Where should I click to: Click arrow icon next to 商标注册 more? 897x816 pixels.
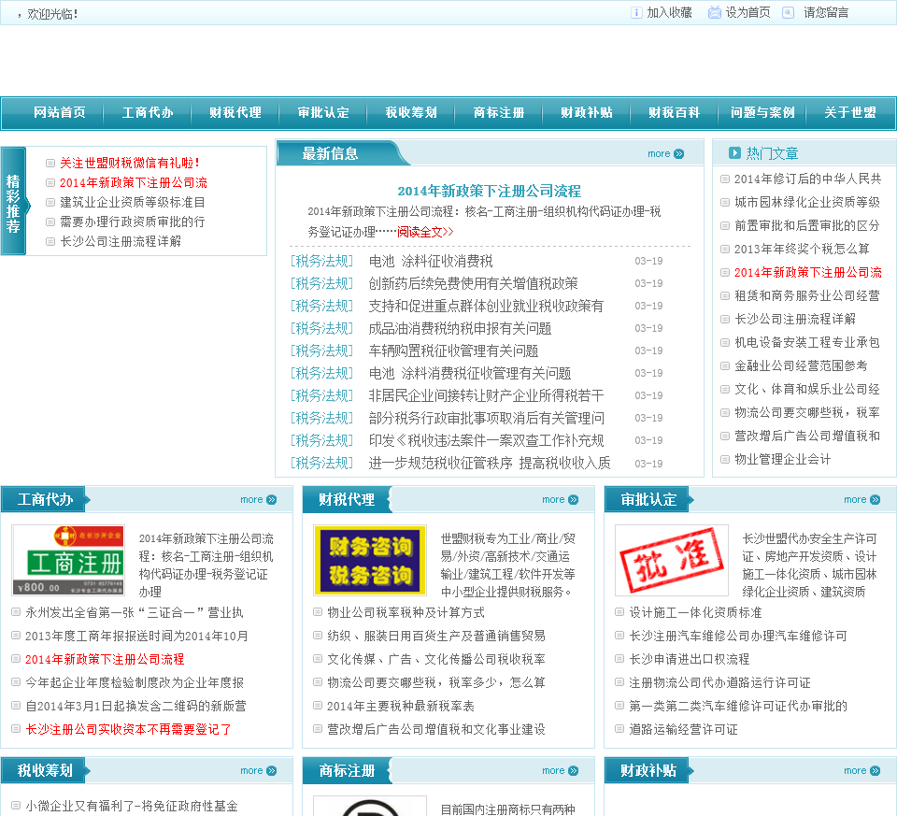[573, 771]
